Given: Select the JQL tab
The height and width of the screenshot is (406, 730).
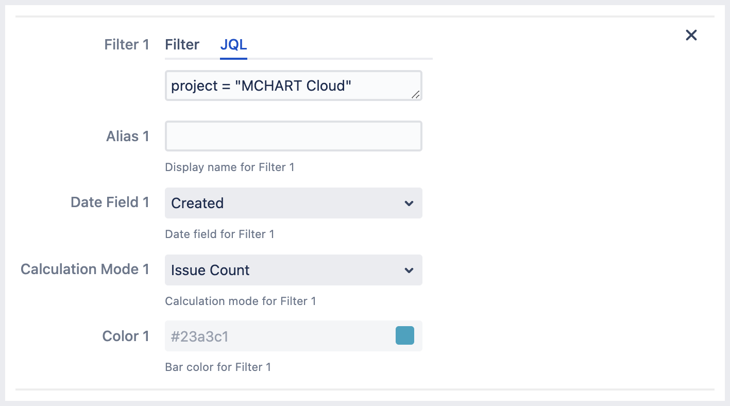Looking at the screenshot, I should tap(233, 45).
